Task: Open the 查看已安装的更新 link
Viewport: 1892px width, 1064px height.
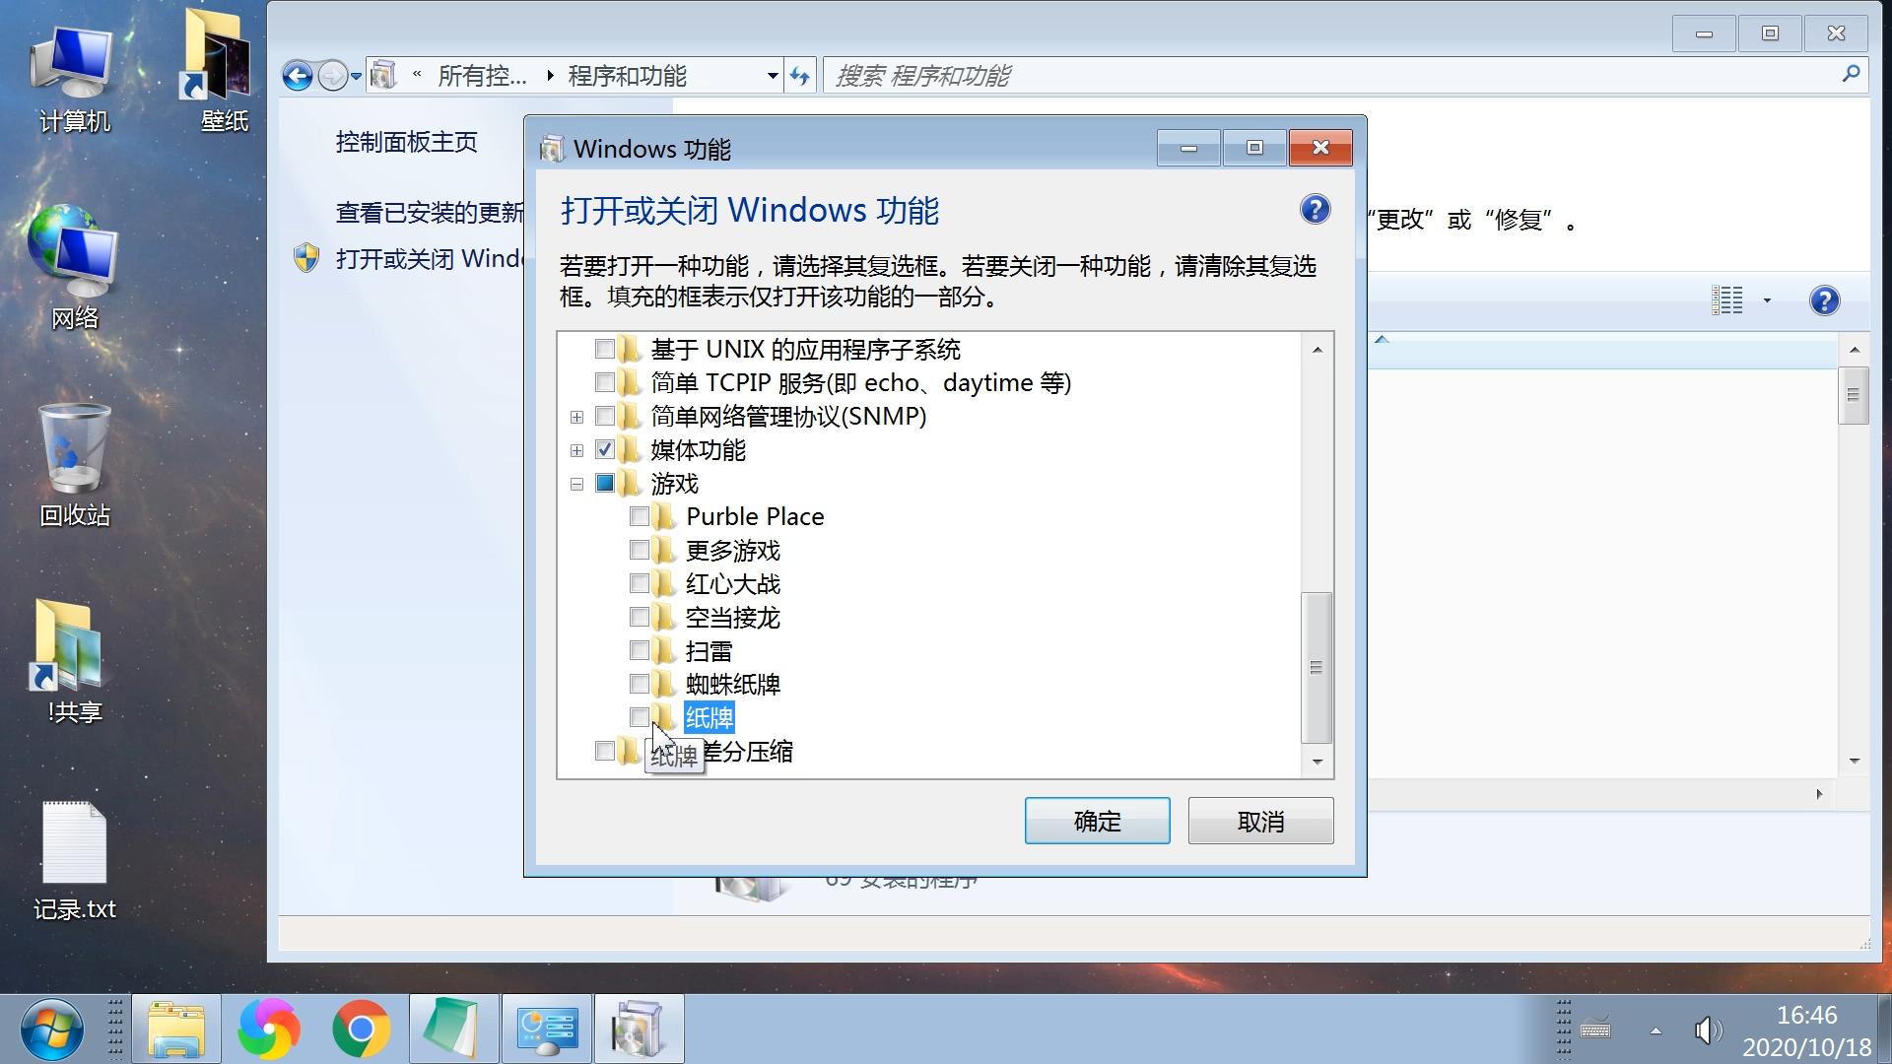Action: (430, 212)
